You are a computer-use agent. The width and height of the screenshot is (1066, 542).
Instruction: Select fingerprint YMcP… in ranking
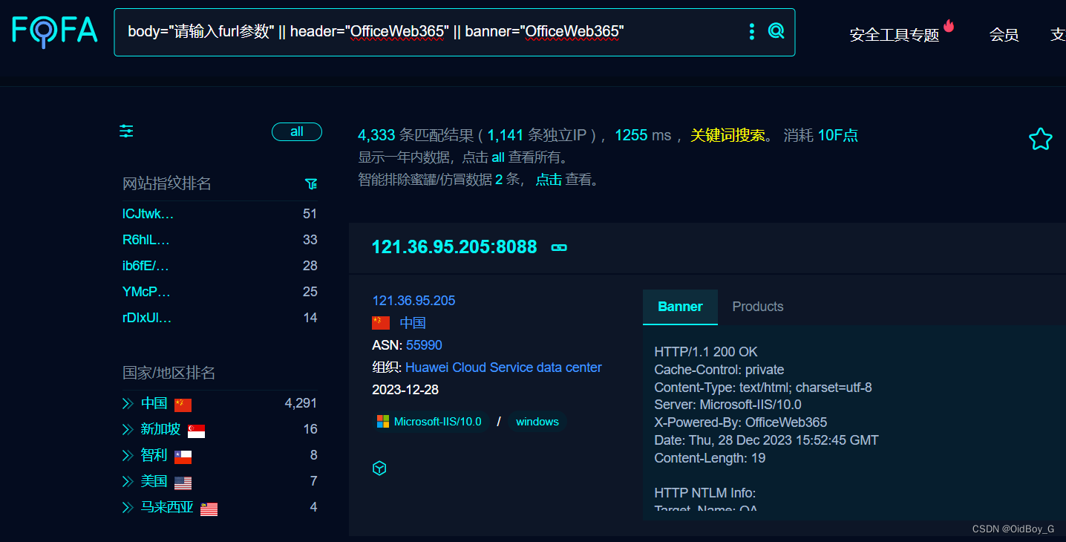coord(146,292)
